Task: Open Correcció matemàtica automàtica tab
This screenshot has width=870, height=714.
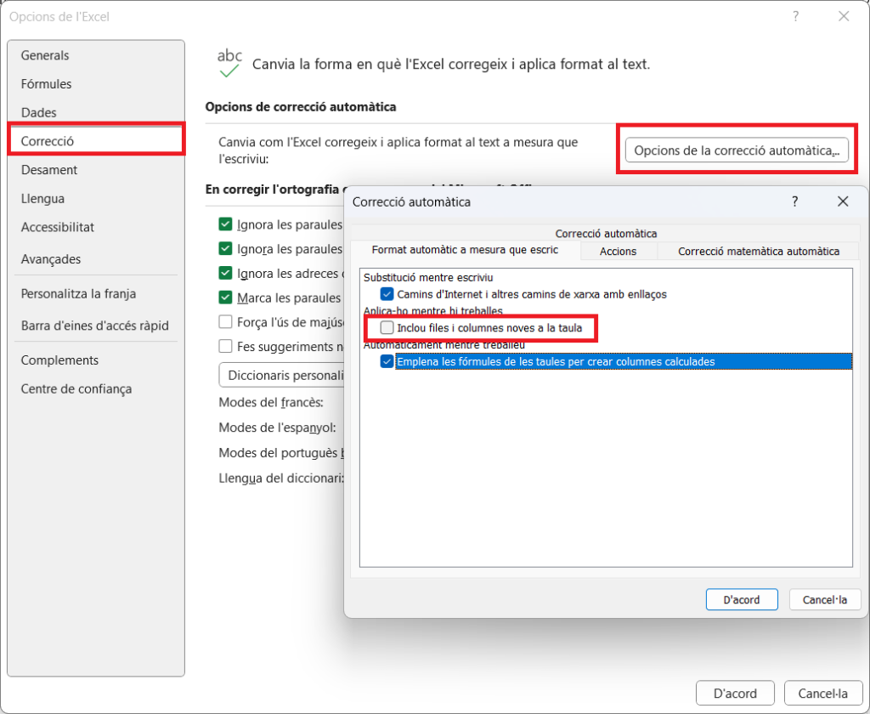Action: (759, 251)
